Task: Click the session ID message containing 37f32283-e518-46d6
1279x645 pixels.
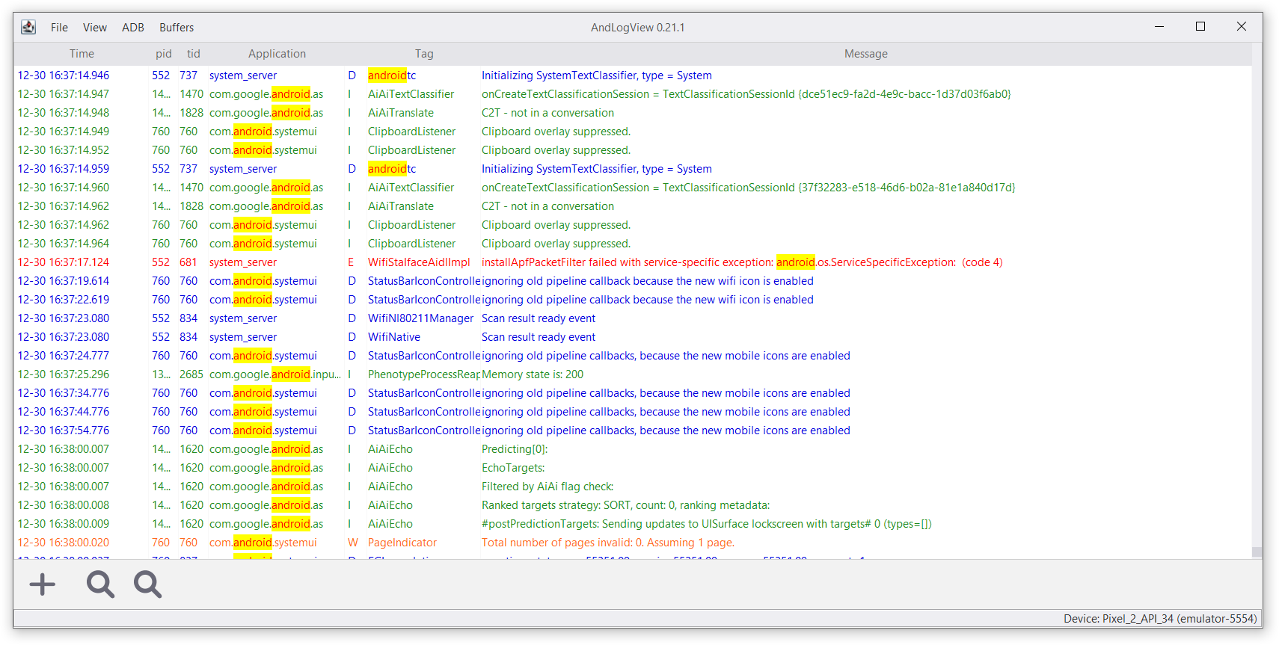Action: pyautogui.click(x=748, y=188)
